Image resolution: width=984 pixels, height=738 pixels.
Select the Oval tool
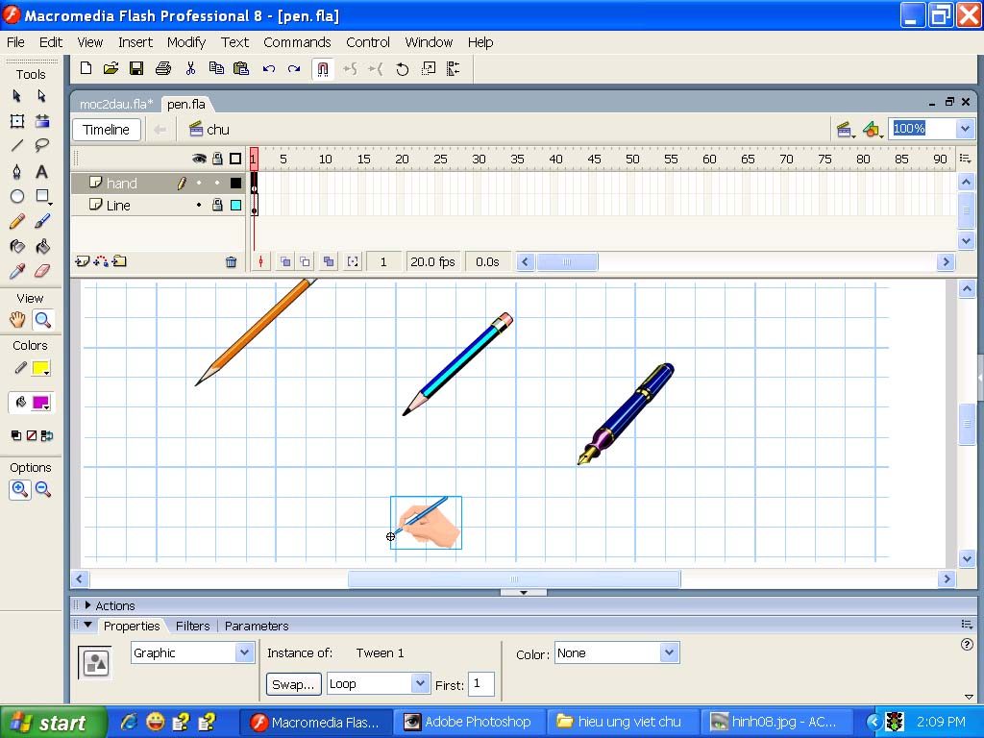(x=17, y=196)
